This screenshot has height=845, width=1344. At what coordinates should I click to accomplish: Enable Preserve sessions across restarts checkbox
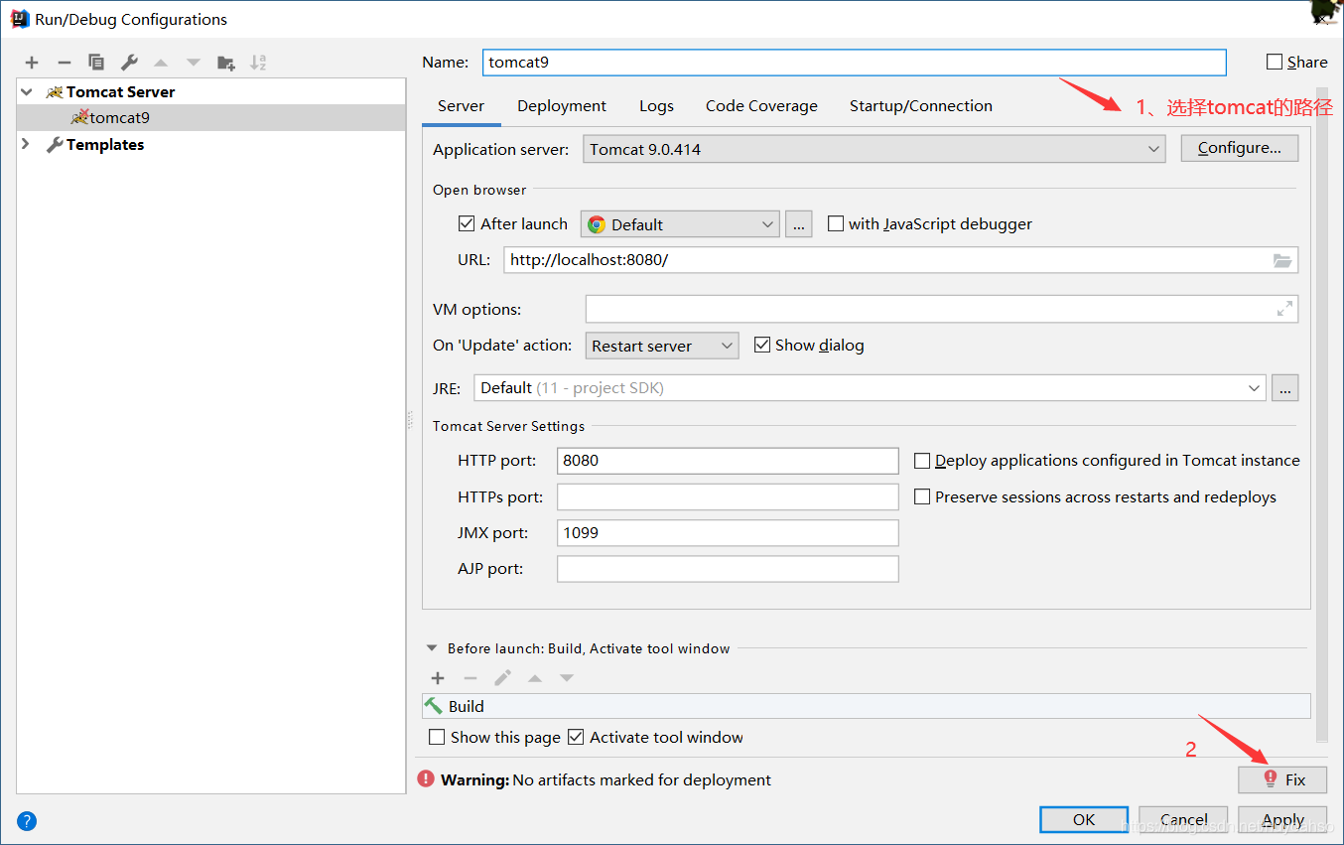pos(922,496)
